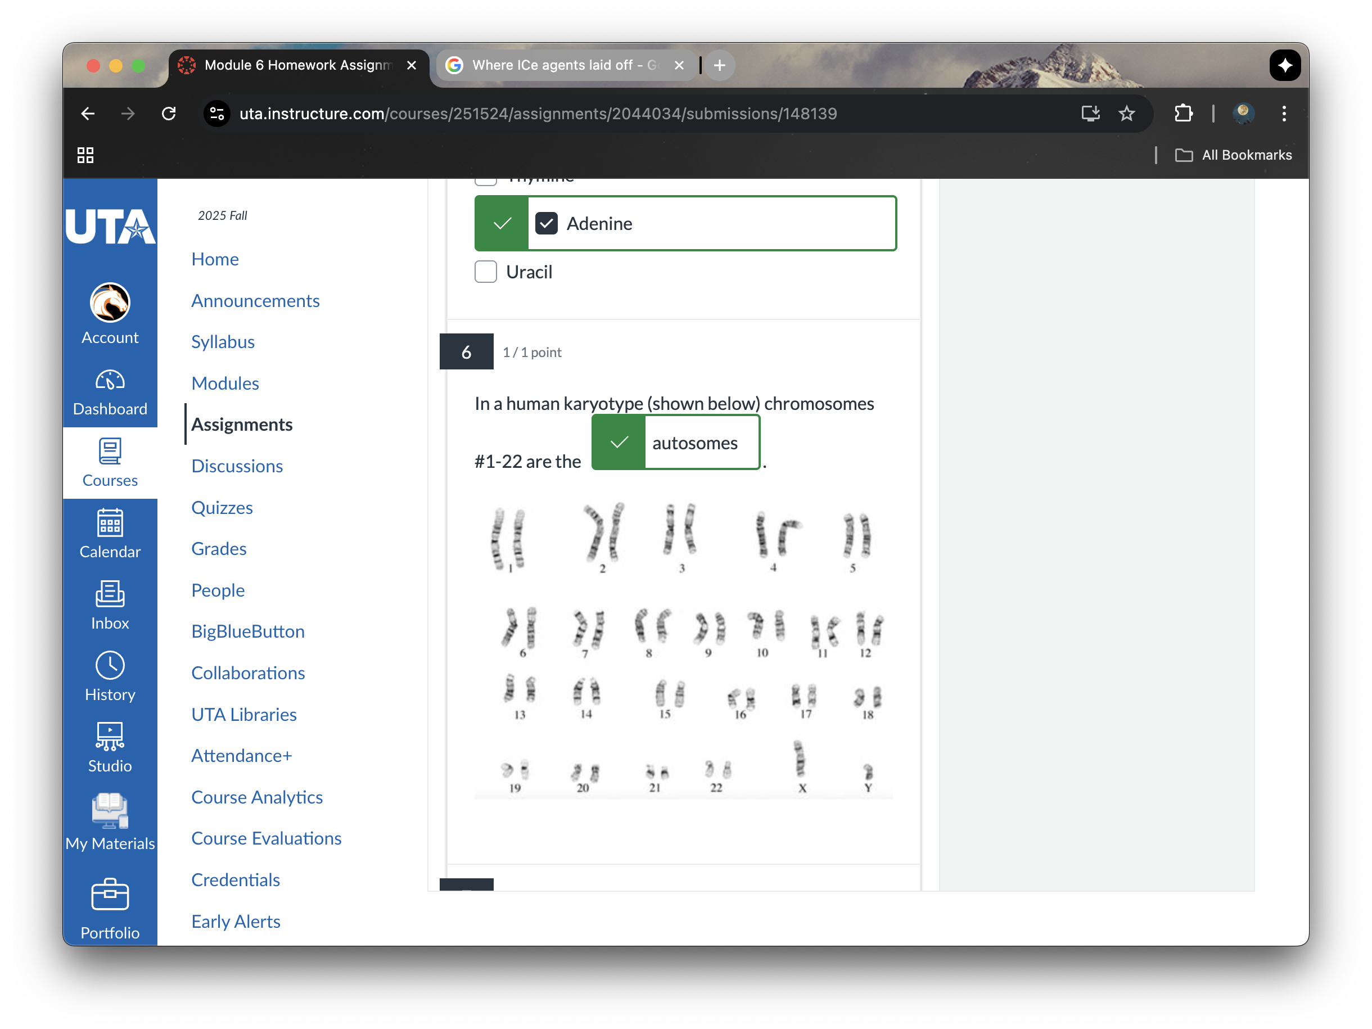Open the Chrome three-dot menu
Image resolution: width=1372 pixels, height=1029 pixels.
pyautogui.click(x=1284, y=114)
